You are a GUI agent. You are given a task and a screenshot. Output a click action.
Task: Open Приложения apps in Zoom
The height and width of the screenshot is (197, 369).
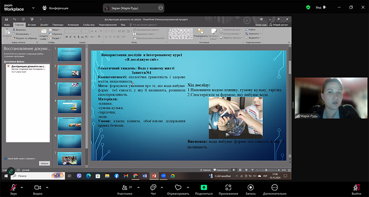pos(228,190)
